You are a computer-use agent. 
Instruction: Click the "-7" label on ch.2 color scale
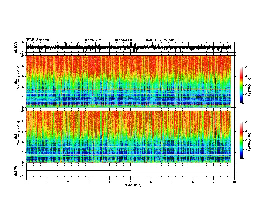click(x=246, y=158)
